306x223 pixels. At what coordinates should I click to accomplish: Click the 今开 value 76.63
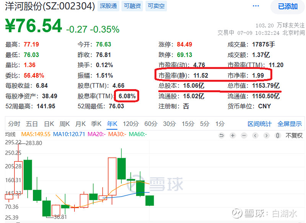click(103, 44)
